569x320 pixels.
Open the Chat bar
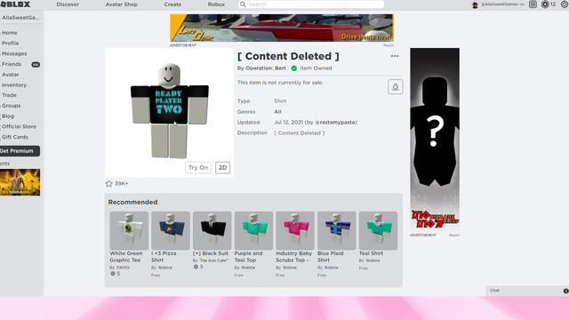pyautogui.click(x=527, y=291)
